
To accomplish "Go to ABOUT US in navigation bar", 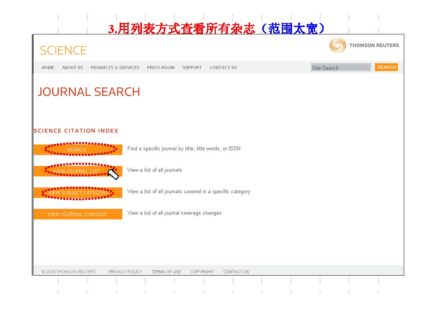I will pos(72,68).
